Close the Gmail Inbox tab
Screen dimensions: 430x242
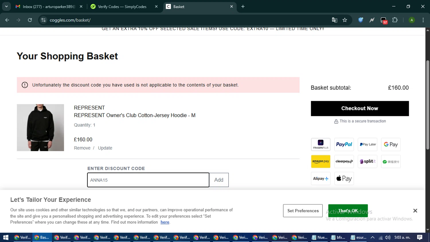pyautogui.click(x=81, y=7)
